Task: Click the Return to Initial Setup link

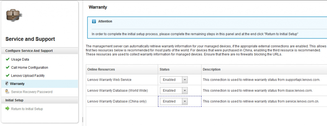Action: click(27, 109)
